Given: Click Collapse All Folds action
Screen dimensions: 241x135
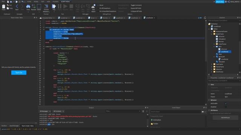Looking at the screenshot, I should 136,11.
